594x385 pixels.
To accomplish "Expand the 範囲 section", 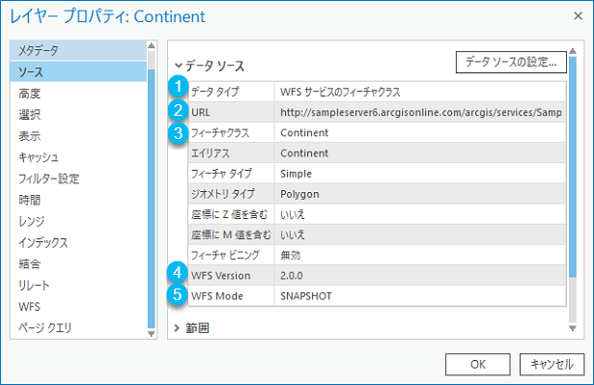I will (177, 328).
